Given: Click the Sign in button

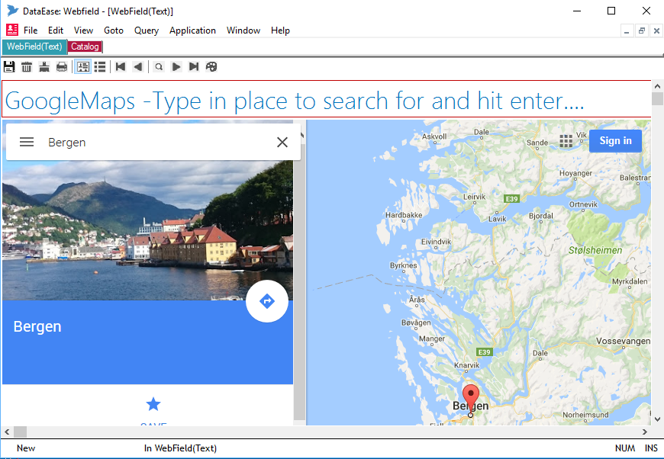Looking at the screenshot, I should (615, 141).
